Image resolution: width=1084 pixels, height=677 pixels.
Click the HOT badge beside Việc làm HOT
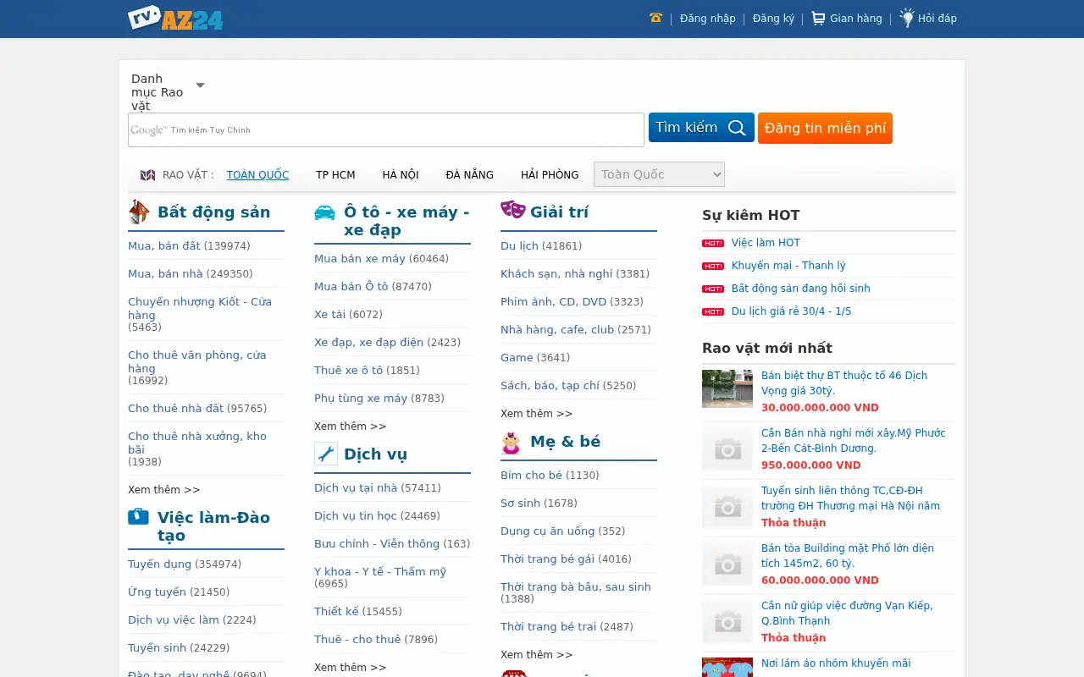tap(713, 243)
